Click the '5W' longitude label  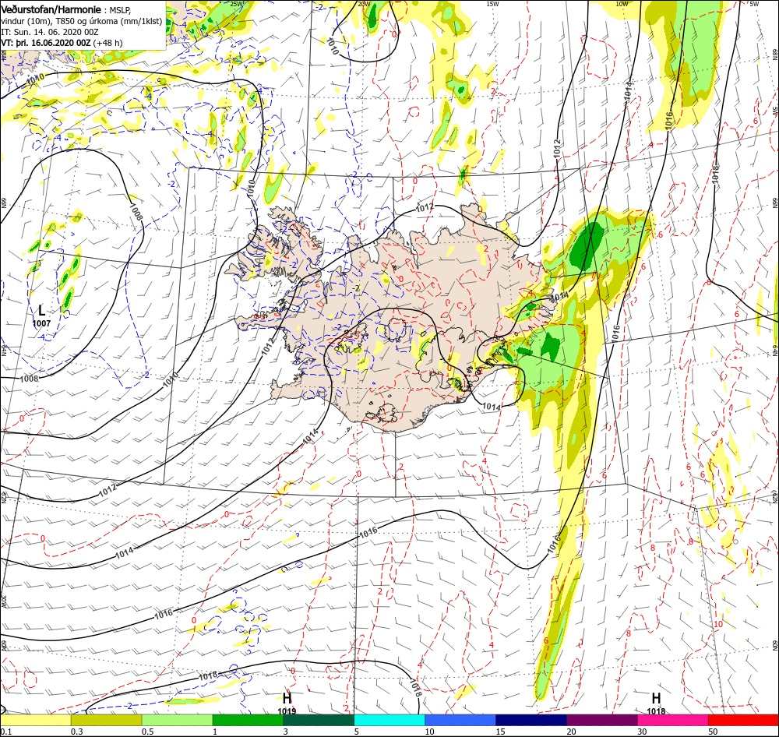[754, 4]
